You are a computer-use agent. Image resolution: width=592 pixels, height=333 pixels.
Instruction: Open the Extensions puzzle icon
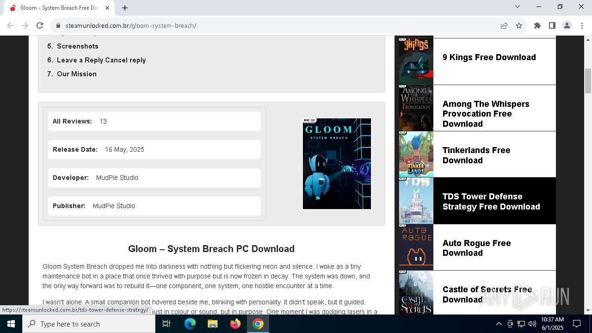pos(537,25)
